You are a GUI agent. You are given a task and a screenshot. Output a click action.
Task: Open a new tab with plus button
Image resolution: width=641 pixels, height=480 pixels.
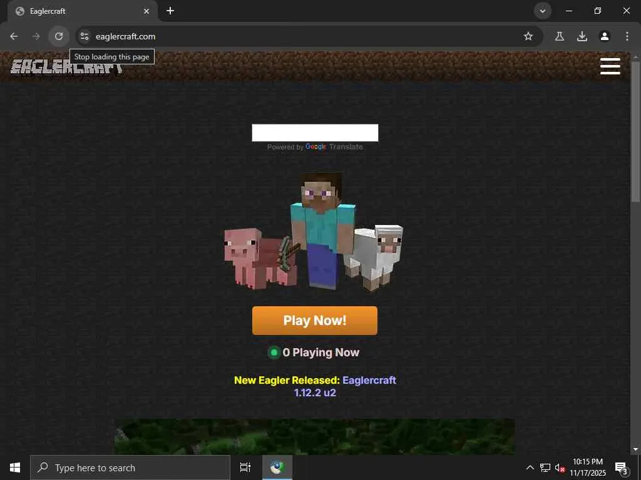[170, 11]
